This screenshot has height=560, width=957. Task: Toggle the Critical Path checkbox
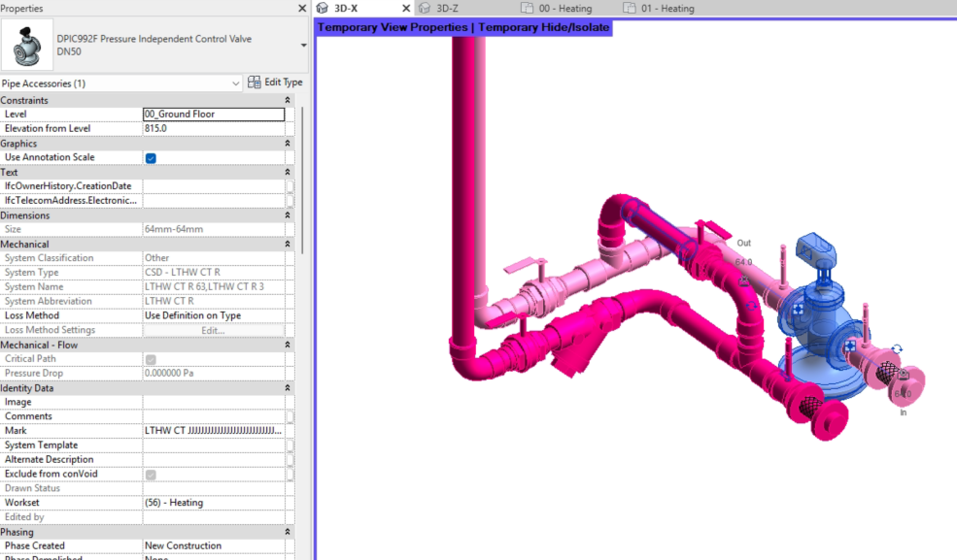click(151, 359)
